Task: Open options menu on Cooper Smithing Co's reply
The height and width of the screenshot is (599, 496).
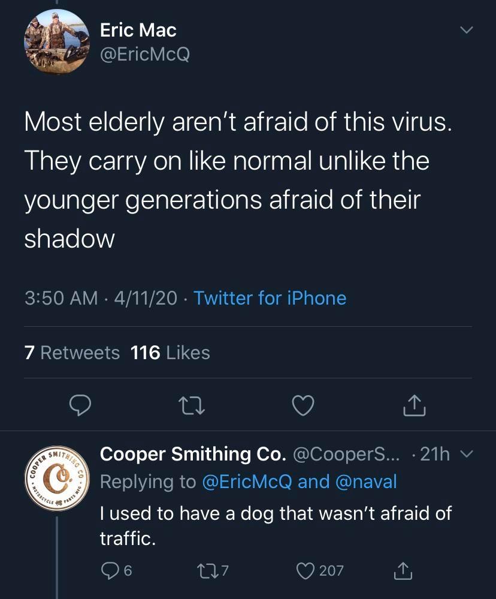Action: click(465, 455)
